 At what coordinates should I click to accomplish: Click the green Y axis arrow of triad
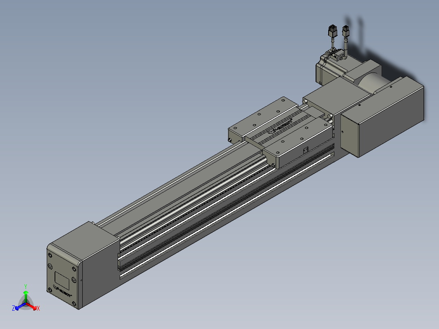coord(26,295)
